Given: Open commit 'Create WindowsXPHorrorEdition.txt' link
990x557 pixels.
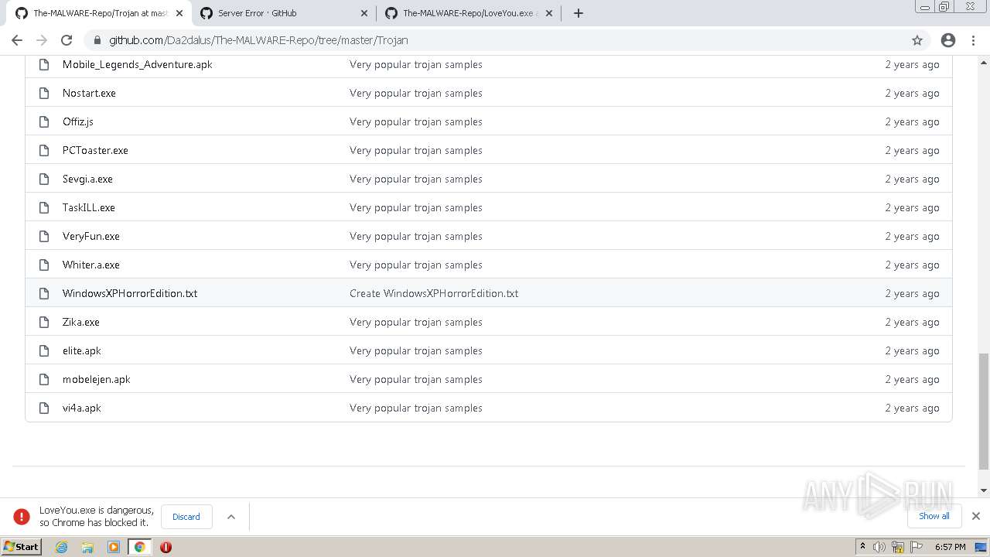Looking at the screenshot, I should pos(434,293).
